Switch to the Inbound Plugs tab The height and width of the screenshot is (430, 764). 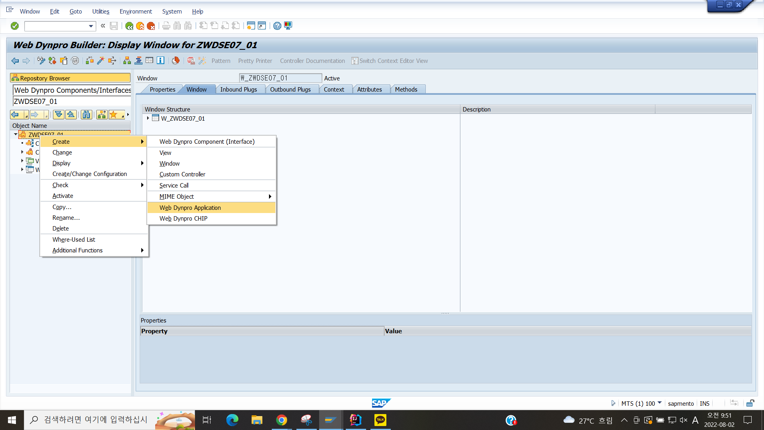point(238,90)
